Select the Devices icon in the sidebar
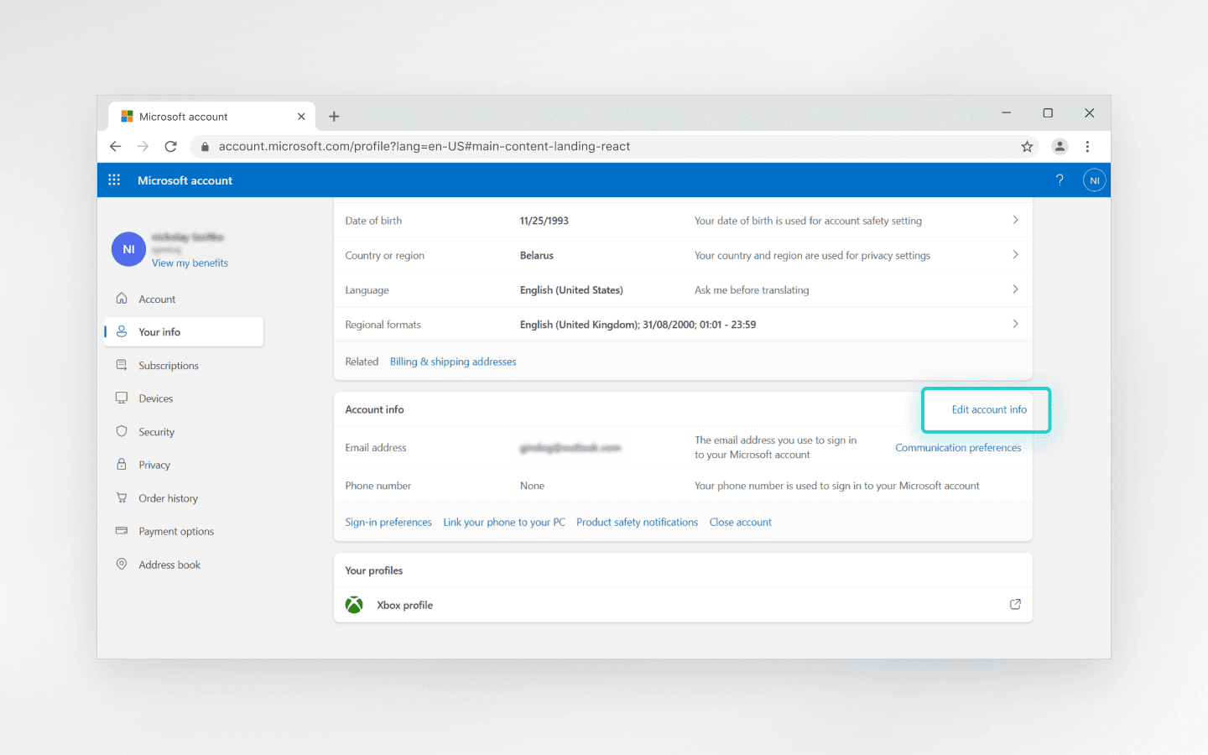This screenshot has height=755, width=1208. click(122, 398)
